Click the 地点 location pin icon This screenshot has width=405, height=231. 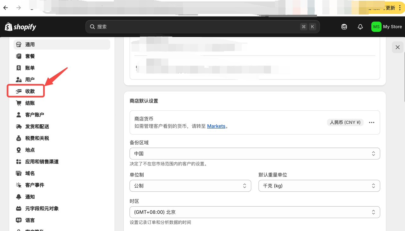[x=19, y=150]
